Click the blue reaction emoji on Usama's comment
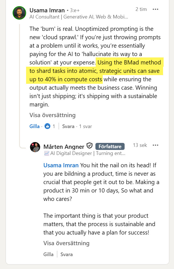The height and width of the screenshot is (269, 174). tap(47, 126)
